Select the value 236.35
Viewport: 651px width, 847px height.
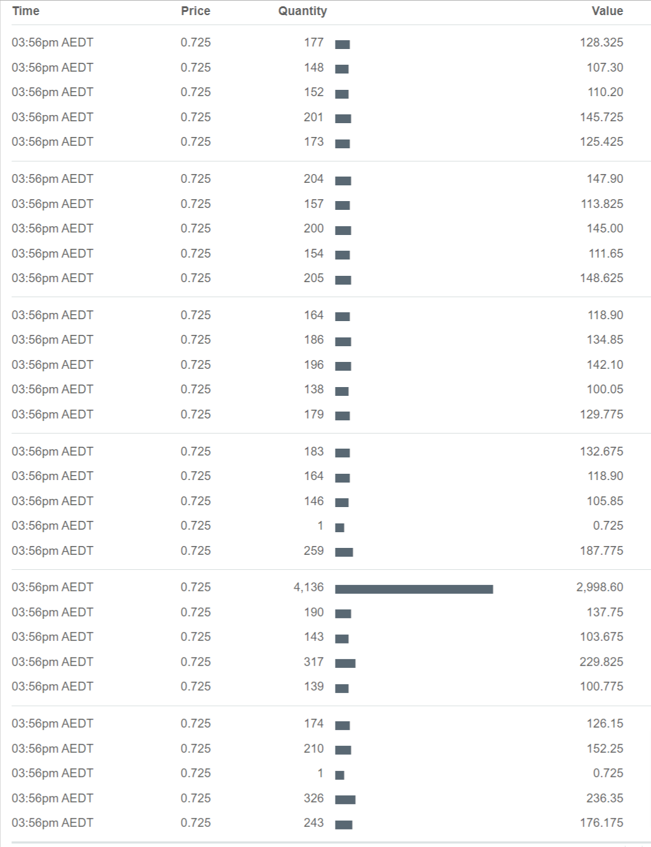coord(604,799)
